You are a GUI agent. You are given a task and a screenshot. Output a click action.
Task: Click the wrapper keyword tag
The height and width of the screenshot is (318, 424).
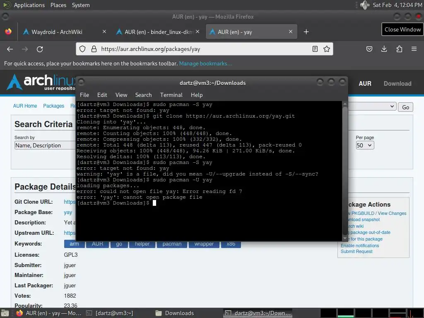click(204, 244)
